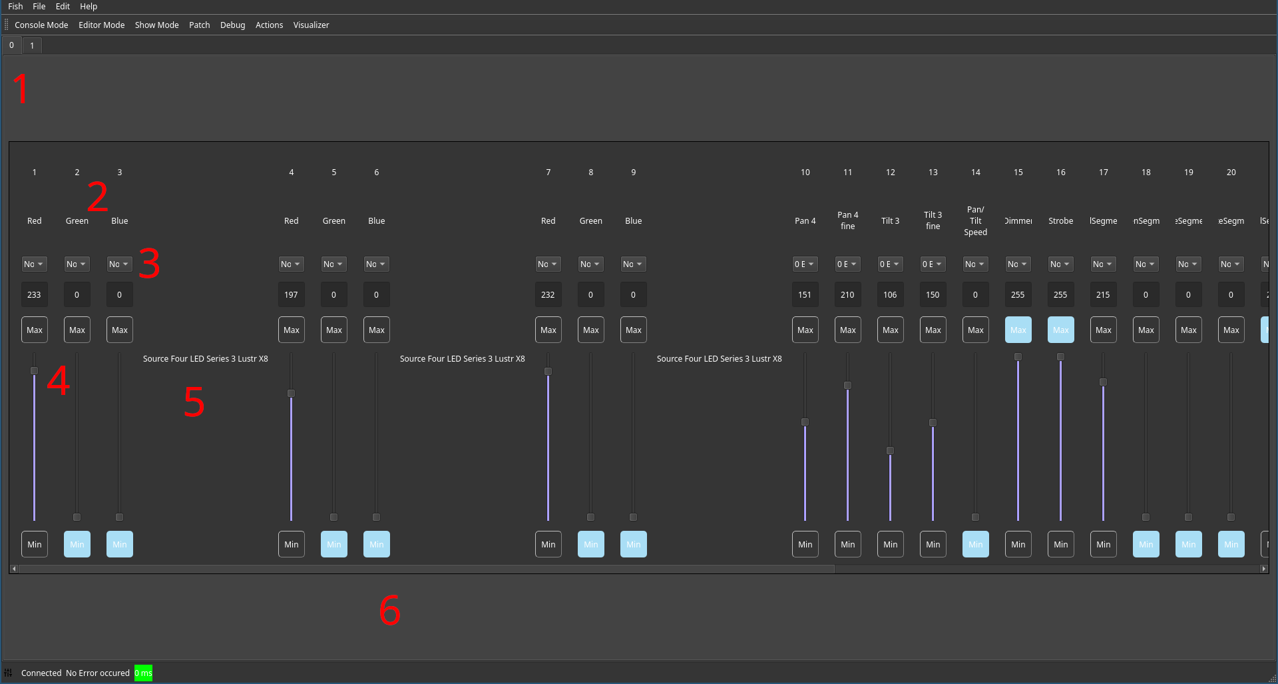1278x684 pixels.
Task: Toggle the Min button on channel 2 Green
Action: pyautogui.click(x=77, y=544)
